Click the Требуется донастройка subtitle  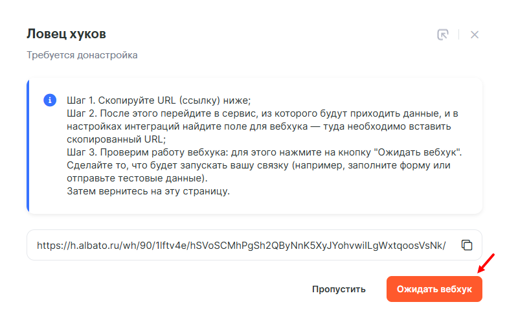pyautogui.click(x=82, y=55)
